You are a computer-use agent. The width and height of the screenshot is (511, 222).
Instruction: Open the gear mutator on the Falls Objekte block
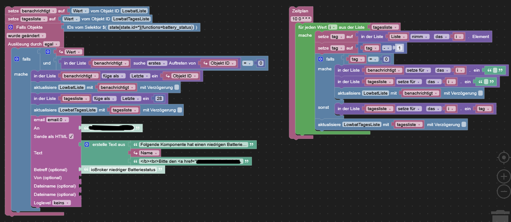coord(11,27)
